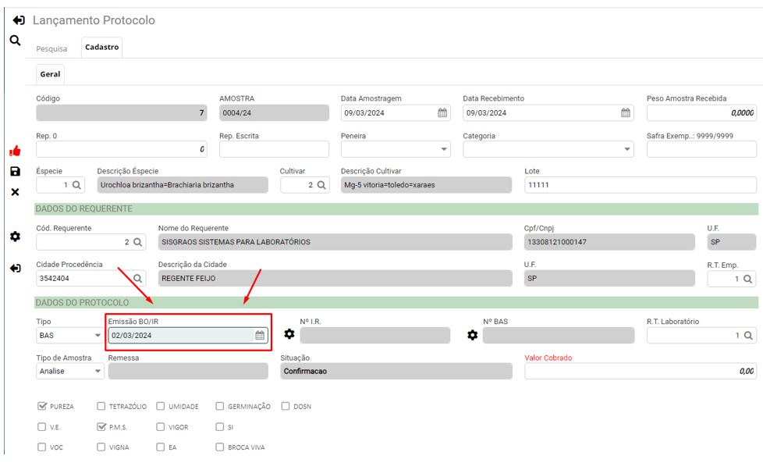This screenshot has width=763, height=470.
Task: Click into the Lote input field
Action: click(640, 185)
